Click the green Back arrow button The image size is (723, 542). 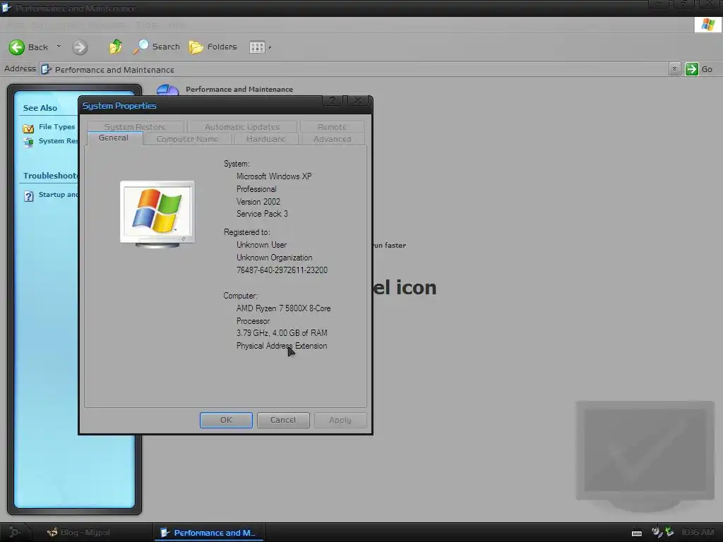[17, 47]
